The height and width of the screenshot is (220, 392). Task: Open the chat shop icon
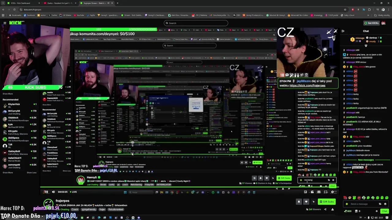click(x=358, y=211)
